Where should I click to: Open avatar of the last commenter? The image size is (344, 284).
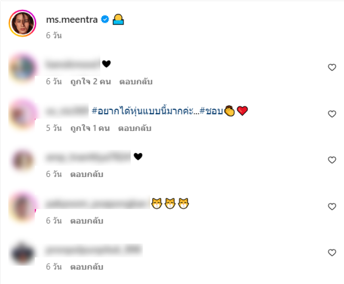pos(22,253)
